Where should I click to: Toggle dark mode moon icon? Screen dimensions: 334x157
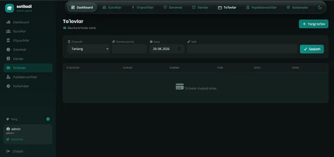pos(320,7)
